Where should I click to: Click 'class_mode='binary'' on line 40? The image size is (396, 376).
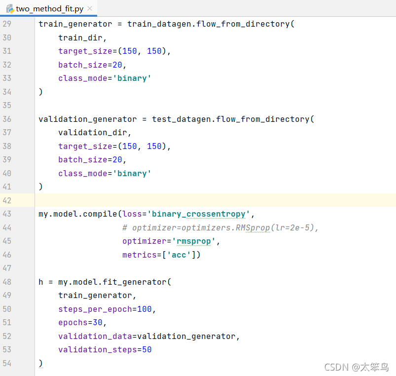(105, 173)
